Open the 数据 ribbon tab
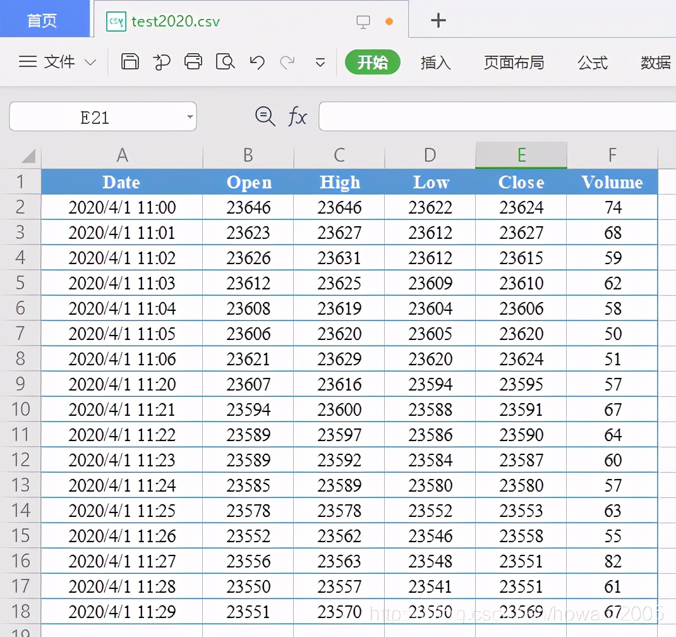Image resolution: width=676 pixels, height=637 pixels. 655,63
